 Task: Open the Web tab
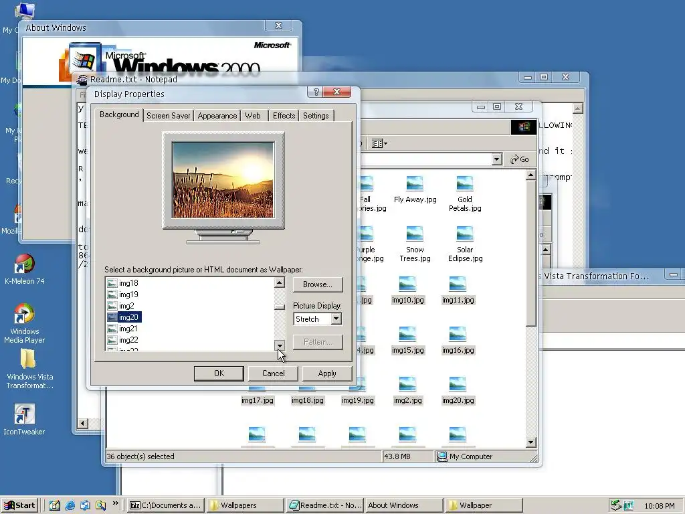[x=253, y=116]
